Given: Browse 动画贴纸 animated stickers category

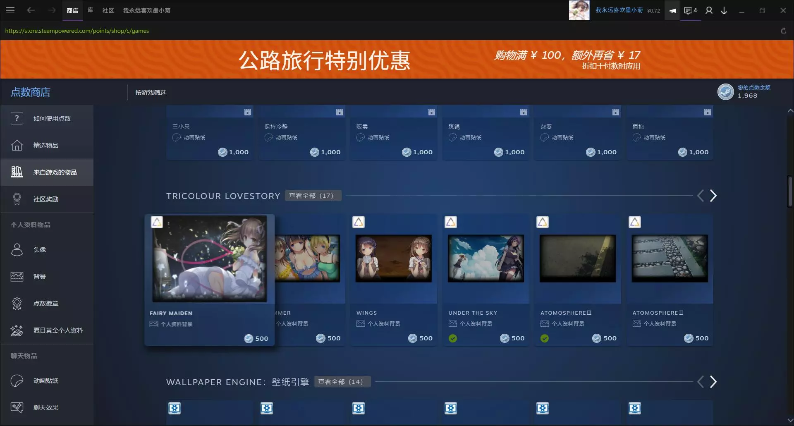Looking at the screenshot, I should point(47,381).
